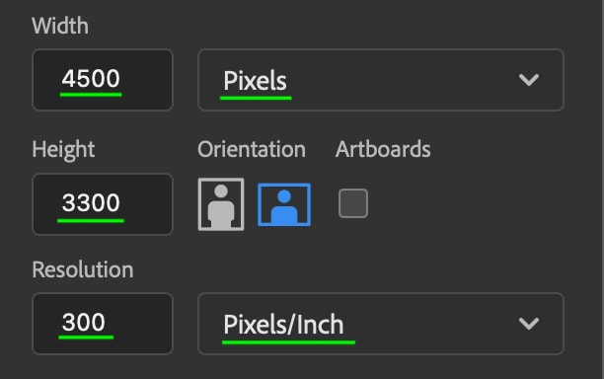Open the Pixels unit dropdown for Width
The height and width of the screenshot is (379, 604).
tap(381, 80)
